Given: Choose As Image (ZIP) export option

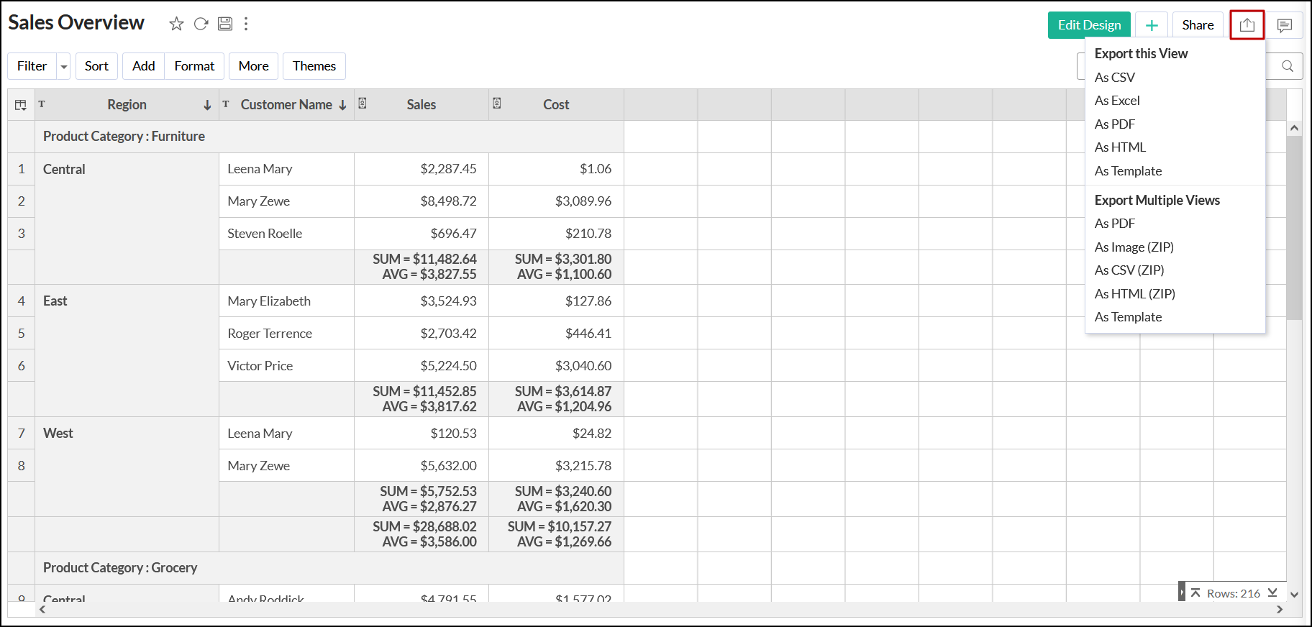Looking at the screenshot, I should pyautogui.click(x=1134, y=247).
